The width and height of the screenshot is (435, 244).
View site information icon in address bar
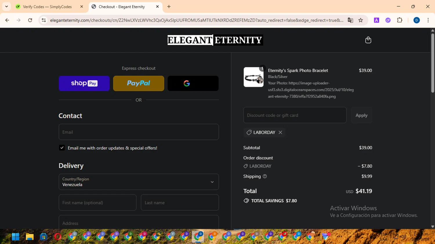[44, 20]
